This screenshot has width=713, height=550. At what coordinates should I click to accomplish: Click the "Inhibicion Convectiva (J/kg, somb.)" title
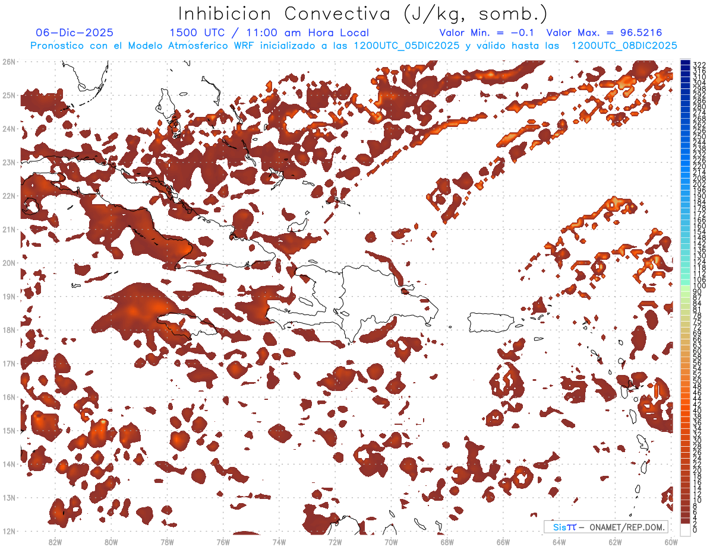click(363, 14)
